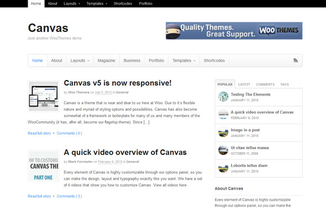Click the Canvas site title
The image size is (326, 209).
pos(48,28)
